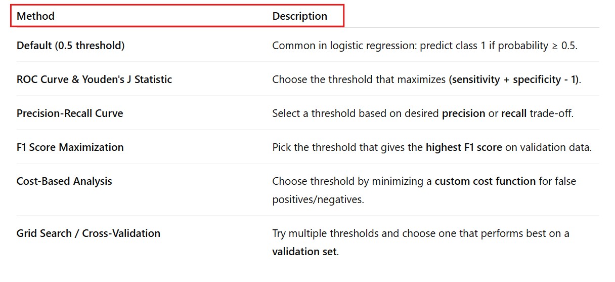
Task: Select the Precision-Recall Curve method name
Action: (70, 113)
